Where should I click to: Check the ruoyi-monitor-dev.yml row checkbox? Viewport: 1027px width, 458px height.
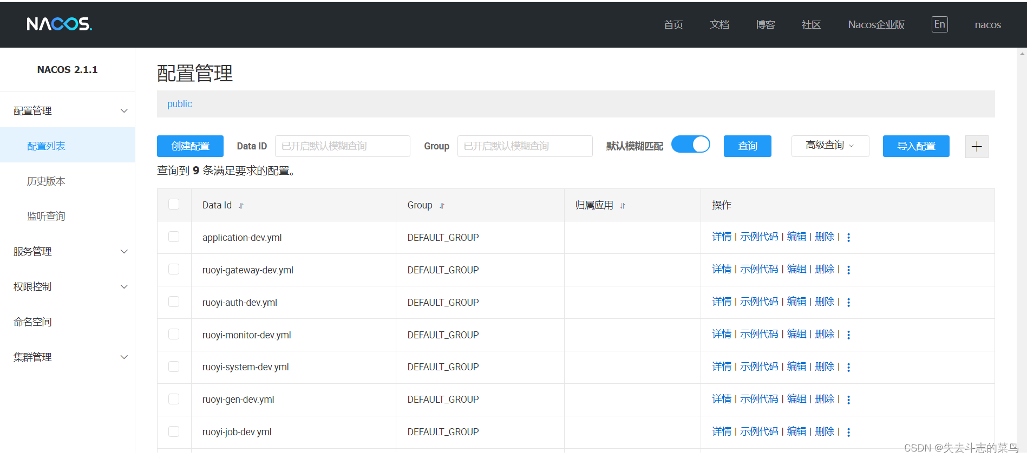(x=174, y=334)
